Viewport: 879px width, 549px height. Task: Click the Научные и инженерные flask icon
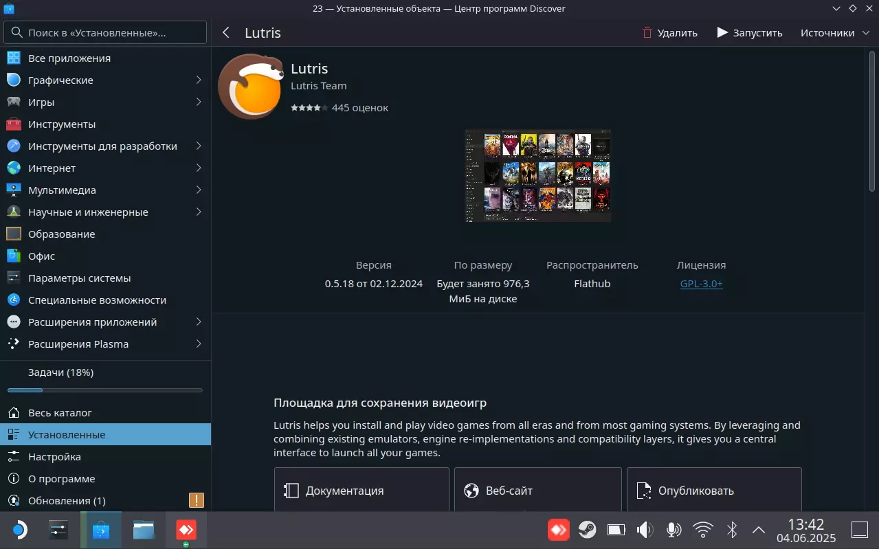tap(14, 212)
